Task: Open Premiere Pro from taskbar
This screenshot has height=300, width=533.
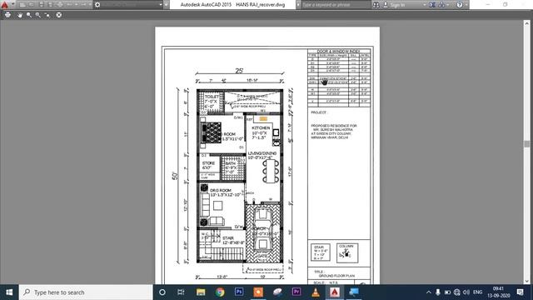Action: coord(296,292)
